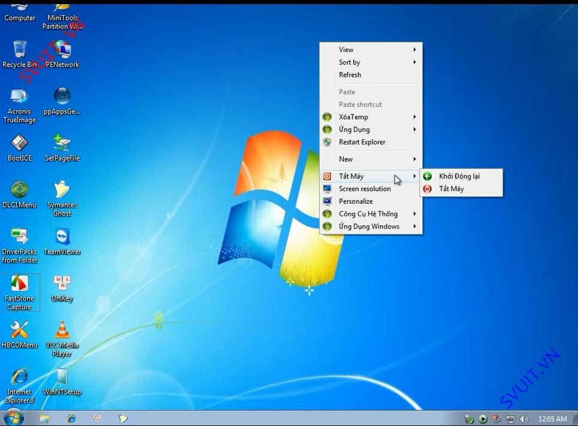Image resolution: width=578 pixels, height=426 pixels.
Task: Open Screen resolution from context menu
Action: 371,189
